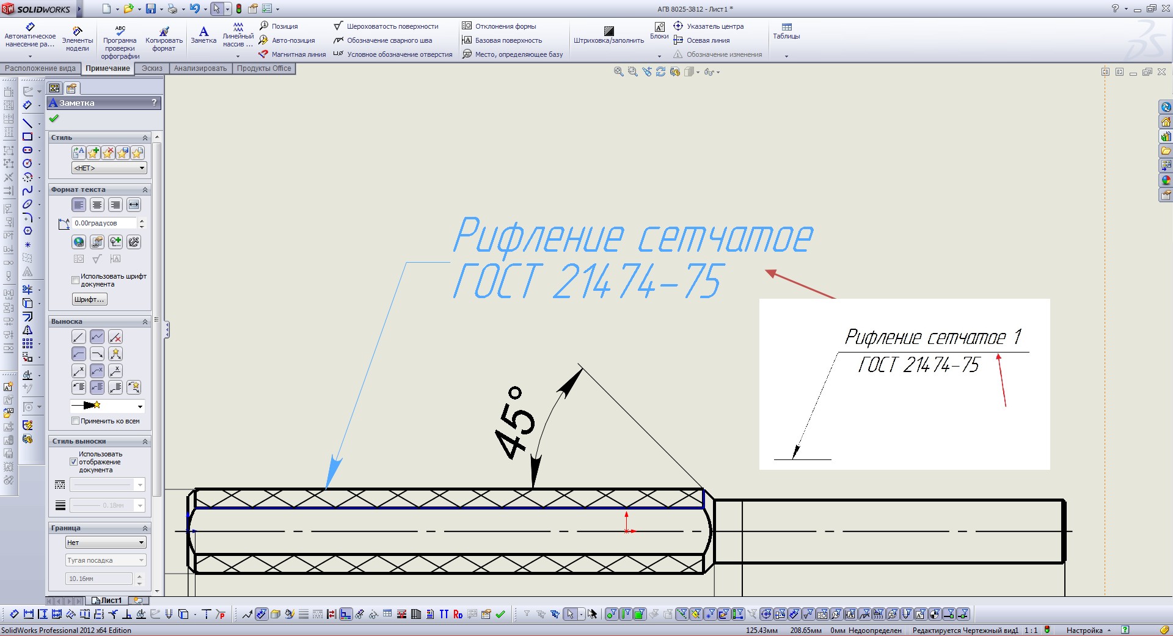Click Осевая линия tool
The height and width of the screenshot is (636, 1173).
click(x=701, y=40)
